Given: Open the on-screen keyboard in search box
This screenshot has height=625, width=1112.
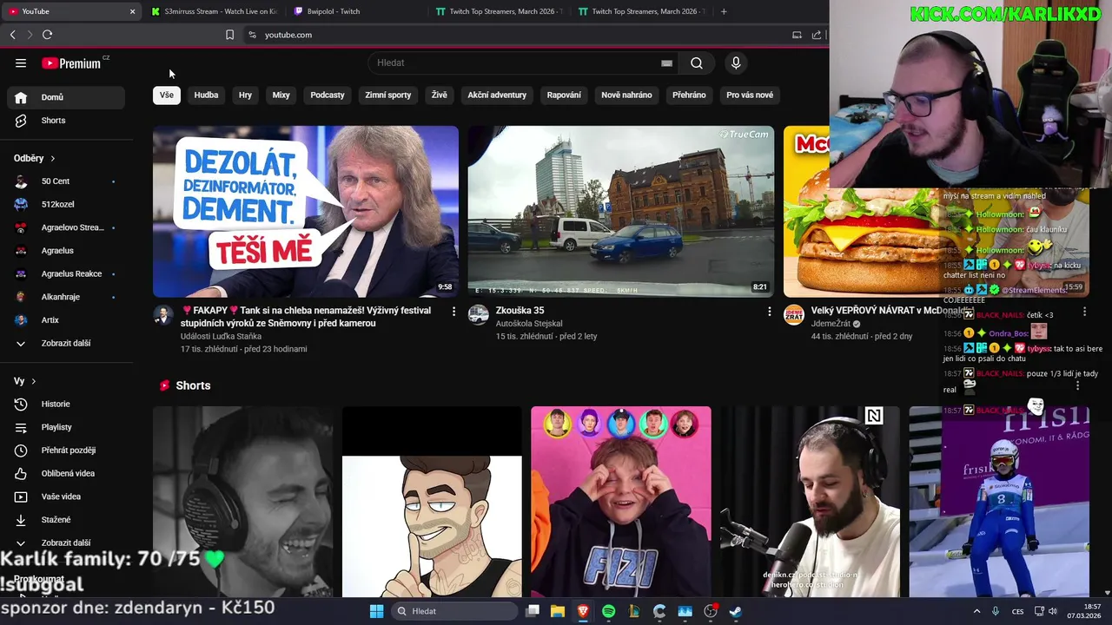Looking at the screenshot, I should click(666, 63).
